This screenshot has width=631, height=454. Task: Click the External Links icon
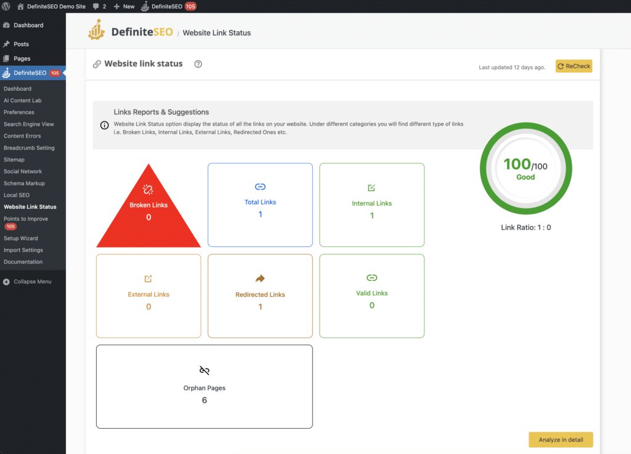(x=148, y=278)
